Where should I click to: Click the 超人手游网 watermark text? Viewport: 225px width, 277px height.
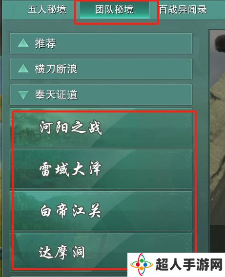pos(189,264)
